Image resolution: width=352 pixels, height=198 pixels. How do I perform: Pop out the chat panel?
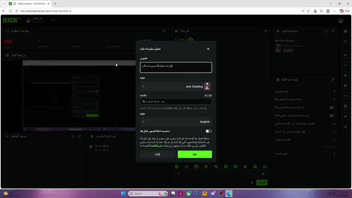[x=265, y=31]
